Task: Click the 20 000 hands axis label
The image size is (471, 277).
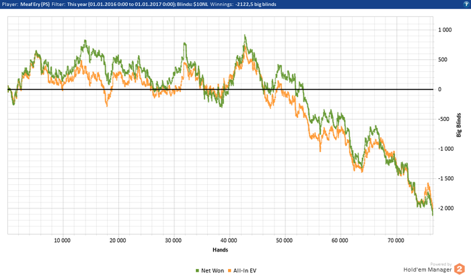Action: point(118,241)
